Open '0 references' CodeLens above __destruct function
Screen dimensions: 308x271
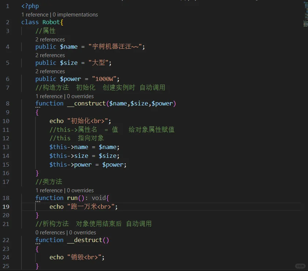coord(50,233)
